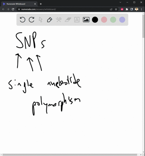
Task: Maximize the Chrome window
Action: click(134, 2)
